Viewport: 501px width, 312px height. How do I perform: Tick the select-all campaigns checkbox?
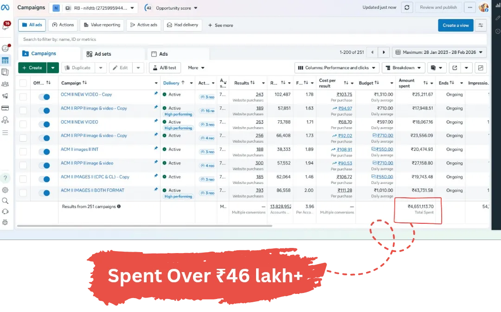[x=23, y=83]
